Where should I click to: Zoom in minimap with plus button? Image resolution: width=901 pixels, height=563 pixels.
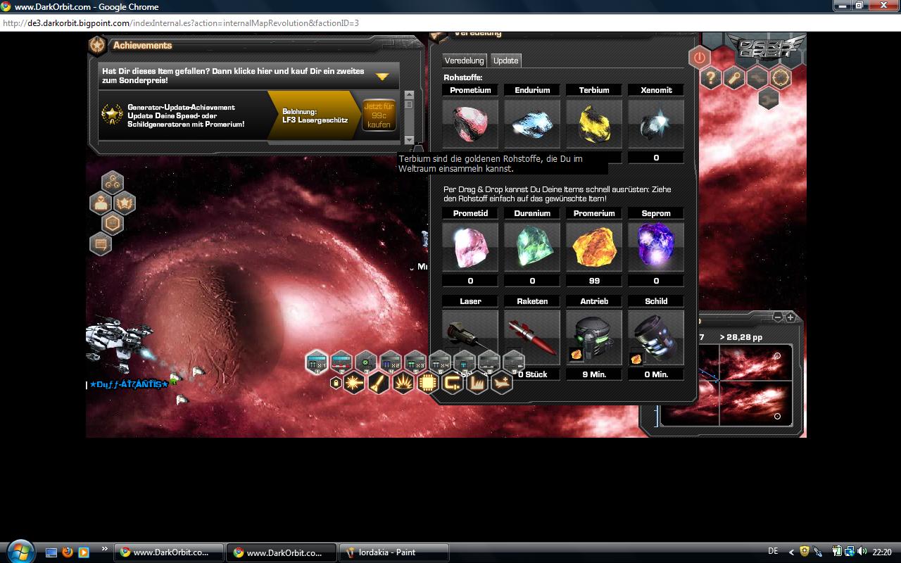(x=790, y=317)
